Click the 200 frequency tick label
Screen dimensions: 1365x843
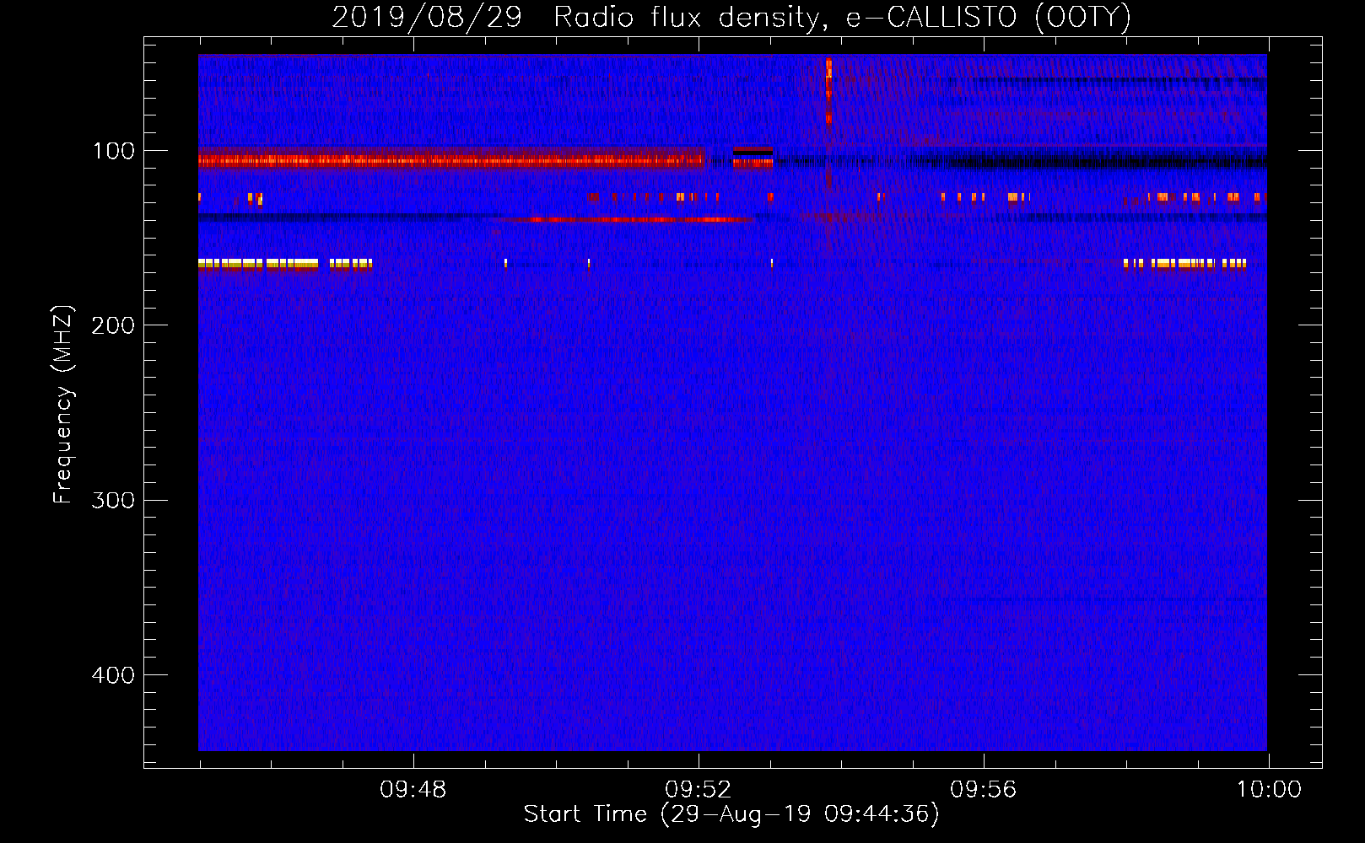114,325
